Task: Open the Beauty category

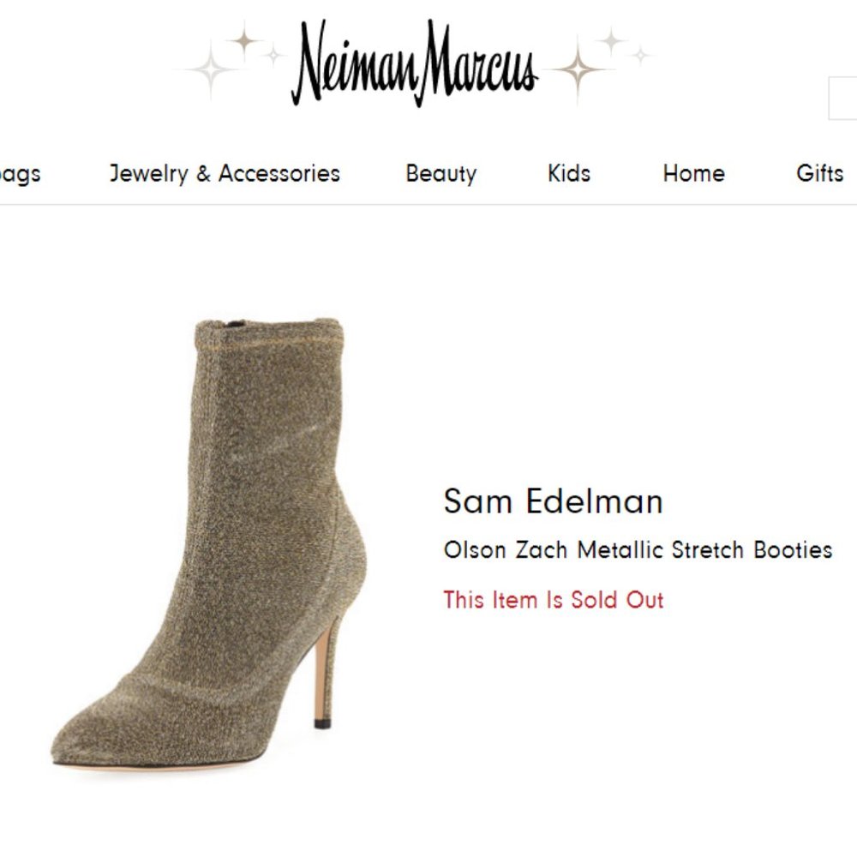Action: point(442,174)
